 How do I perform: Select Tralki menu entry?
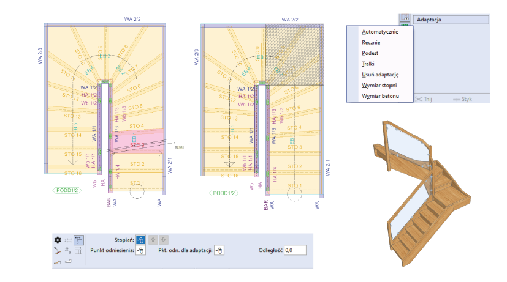368,64
